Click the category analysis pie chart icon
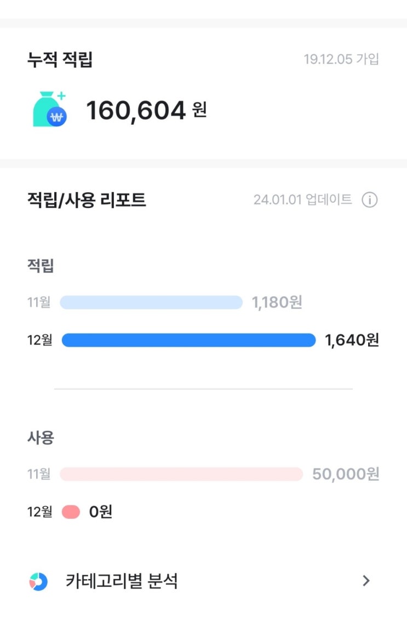This screenshot has width=407, height=618. tap(38, 581)
